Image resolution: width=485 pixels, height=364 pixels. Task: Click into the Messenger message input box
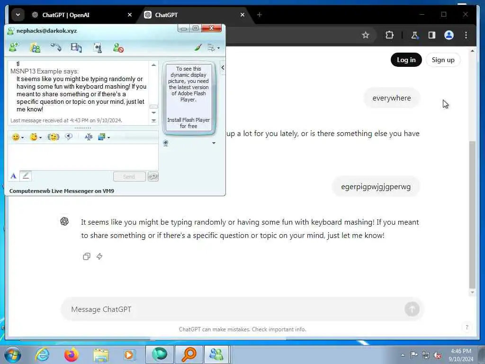coord(83,156)
